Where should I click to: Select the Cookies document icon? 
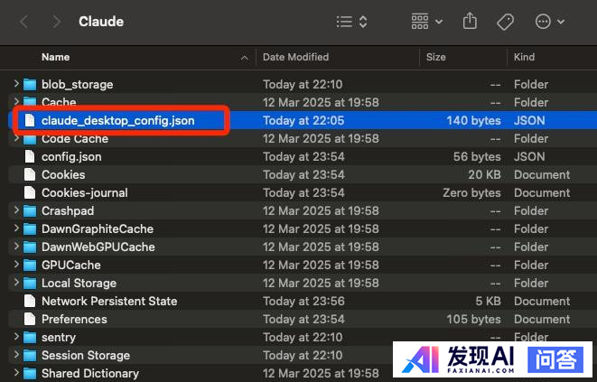point(30,174)
